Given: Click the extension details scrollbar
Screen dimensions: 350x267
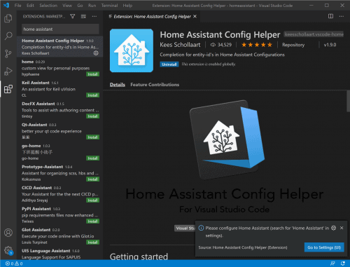Looking at the screenshot, I should pyautogui.click(x=348, y=101).
